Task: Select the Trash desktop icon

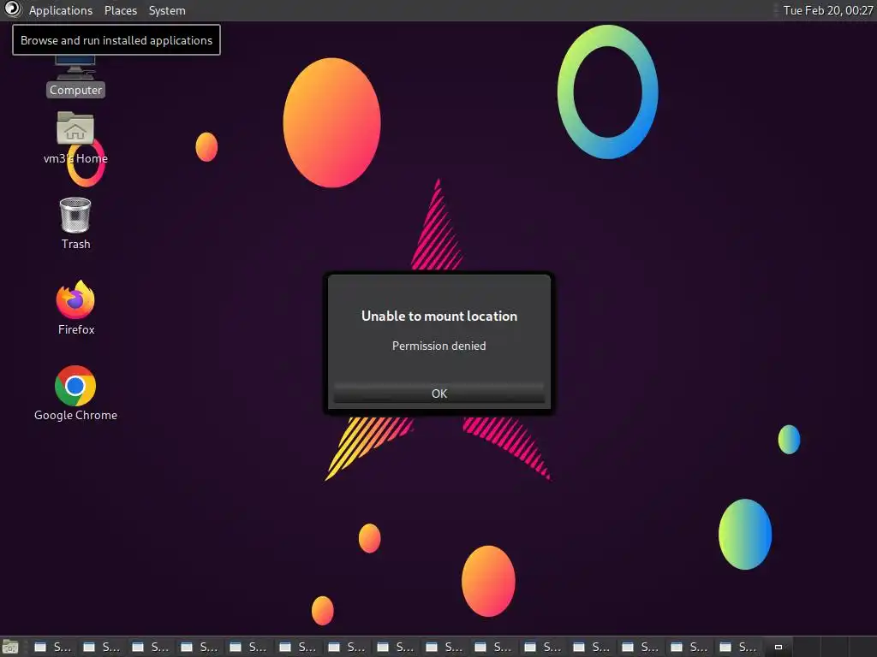Action: coord(75,223)
